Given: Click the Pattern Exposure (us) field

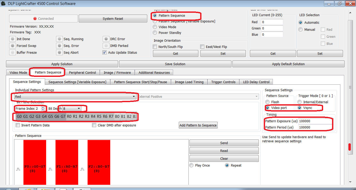Looking at the screenshot, I should (315, 121).
